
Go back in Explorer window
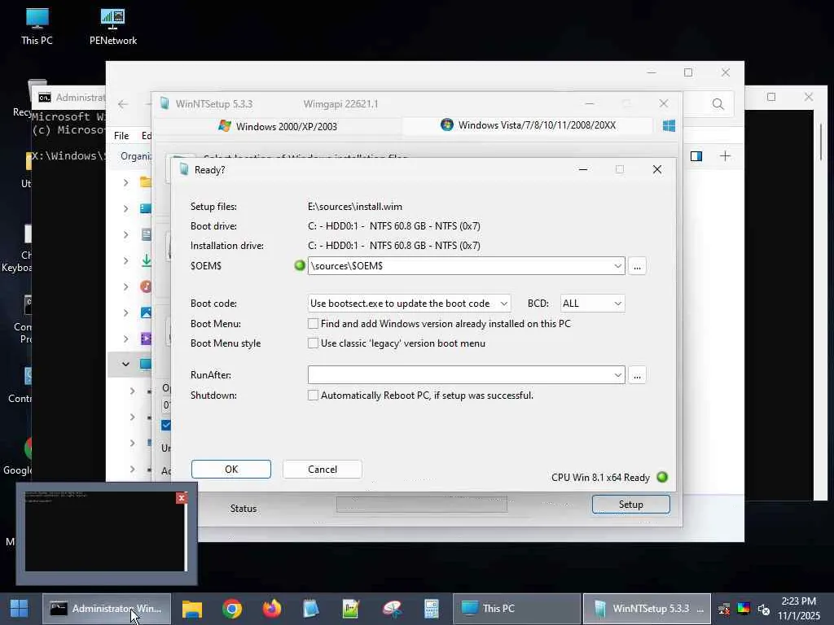click(x=124, y=104)
